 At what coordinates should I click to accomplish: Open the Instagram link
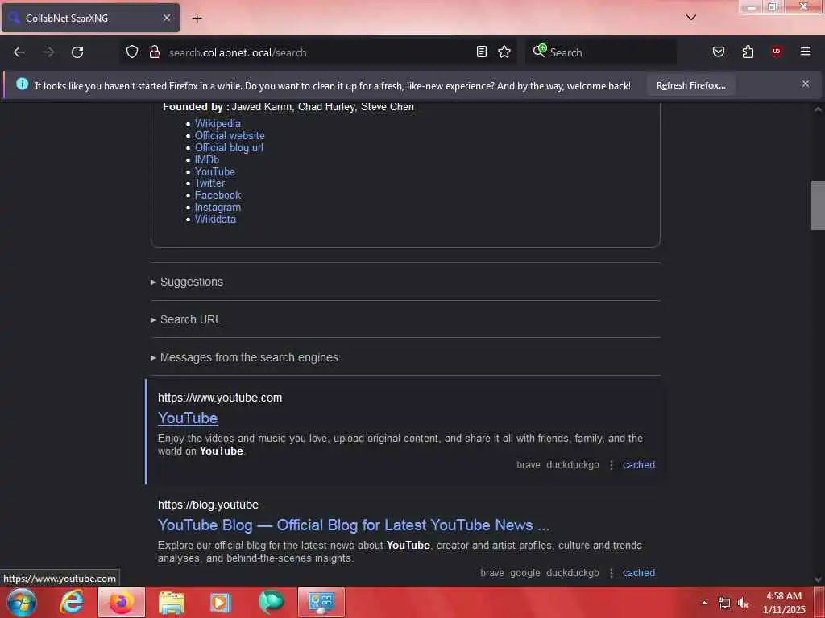(x=218, y=208)
